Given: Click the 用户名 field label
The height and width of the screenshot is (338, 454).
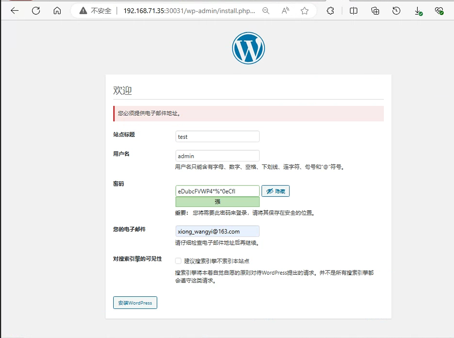Looking at the screenshot, I should pyautogui.click(x=121, y=154).
